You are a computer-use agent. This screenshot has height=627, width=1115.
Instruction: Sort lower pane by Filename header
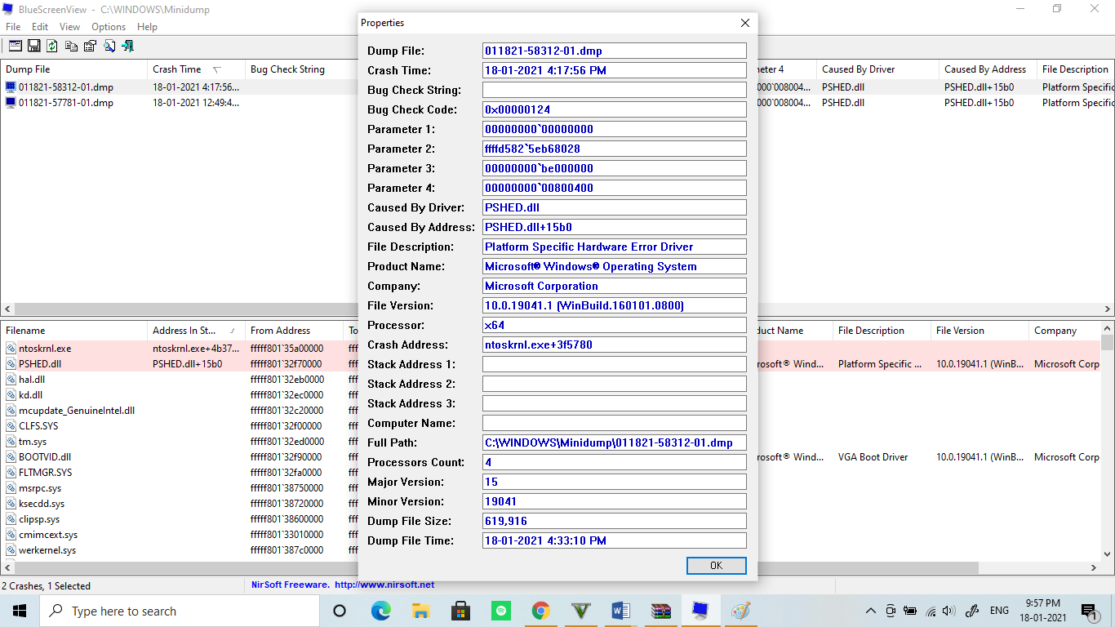point(73,331)
